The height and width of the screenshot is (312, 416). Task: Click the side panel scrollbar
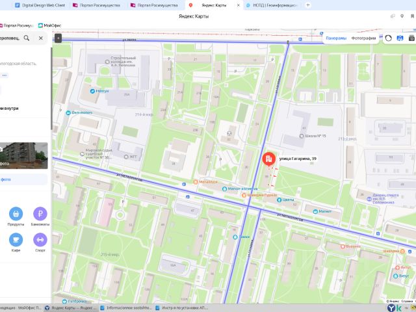point(51,88)
